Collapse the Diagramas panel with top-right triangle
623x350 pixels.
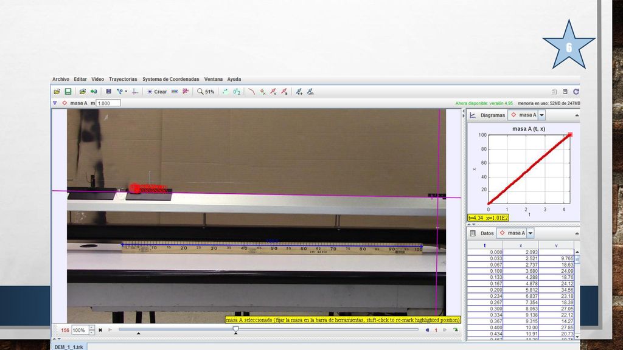[x=577, y=115]
